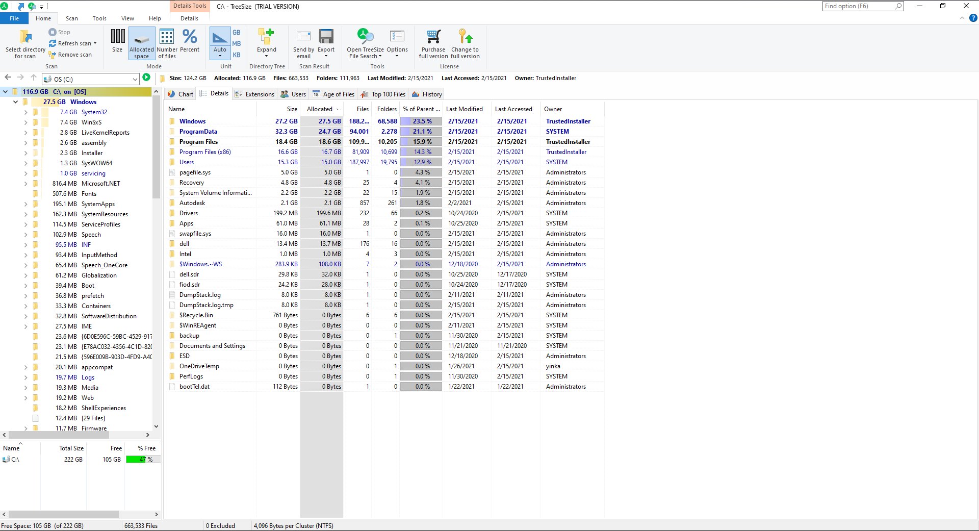
Task: Click the 23.5 % bar for Windows
Action: pyautogui.click(x=421, y=121)
